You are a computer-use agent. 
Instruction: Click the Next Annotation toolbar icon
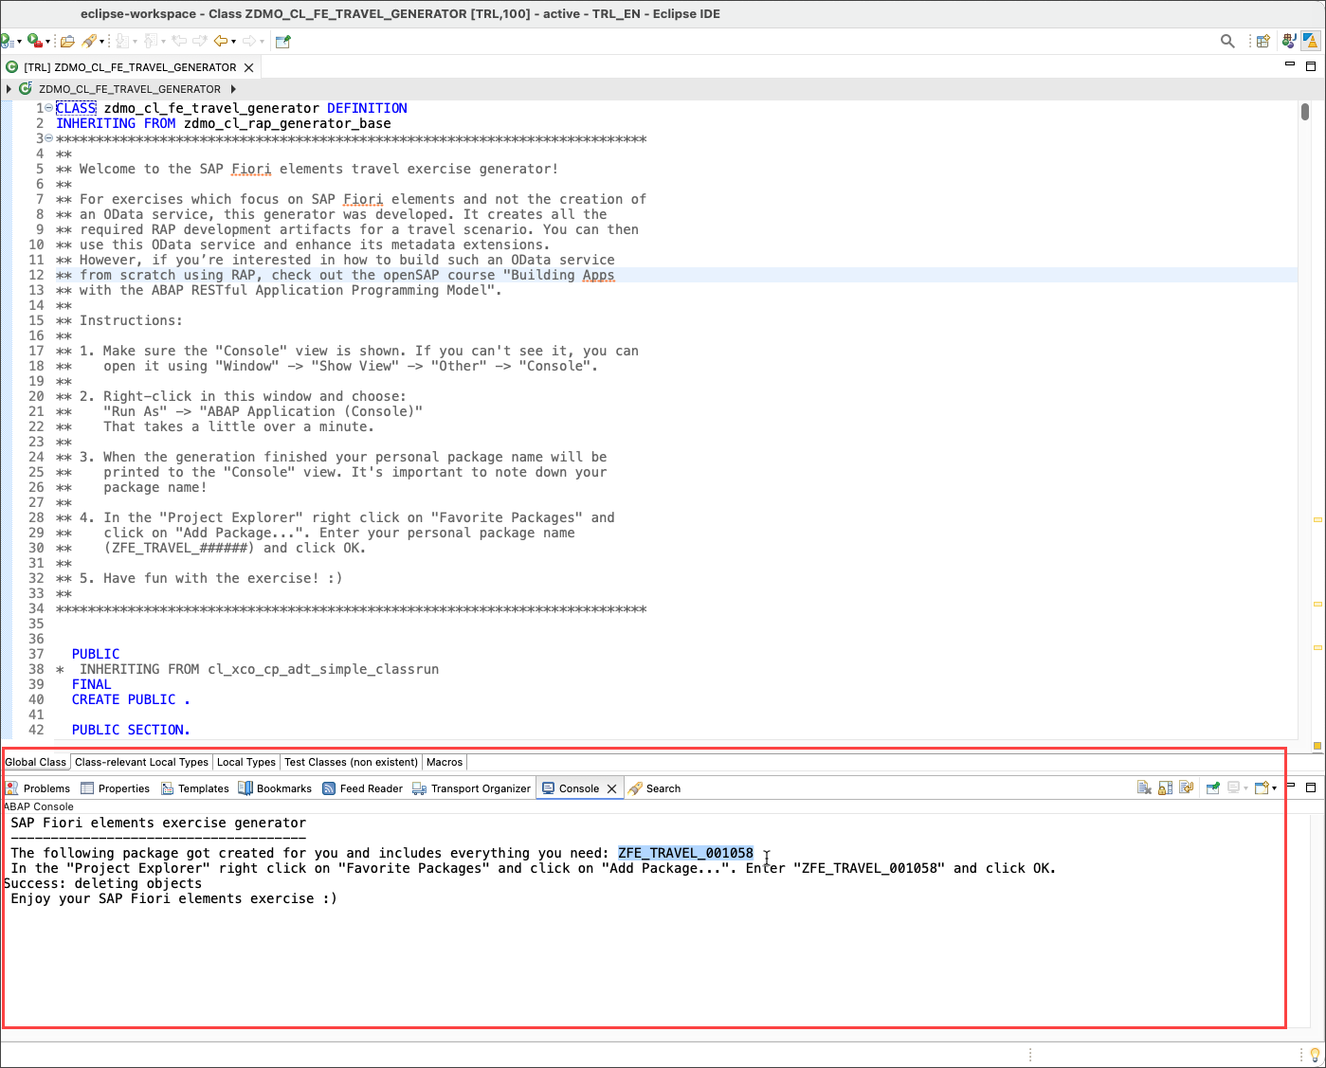coord(122,41)
